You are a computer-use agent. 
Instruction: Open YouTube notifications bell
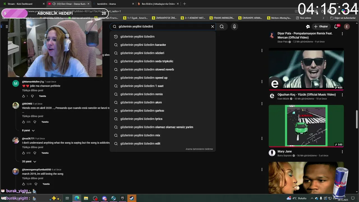click(336, 26)
